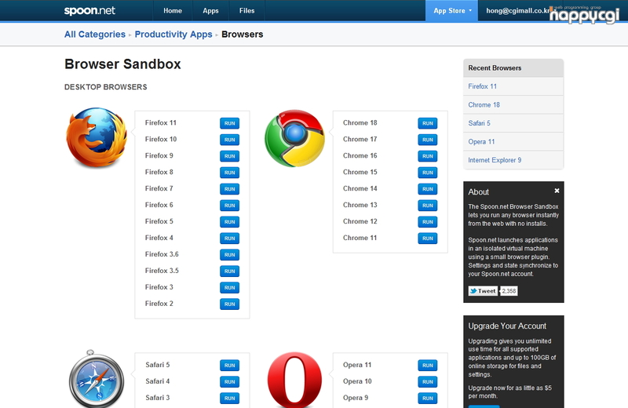Open the App Store dropdown
This screenshot has width=628, height=408.
tap(452, 11)
